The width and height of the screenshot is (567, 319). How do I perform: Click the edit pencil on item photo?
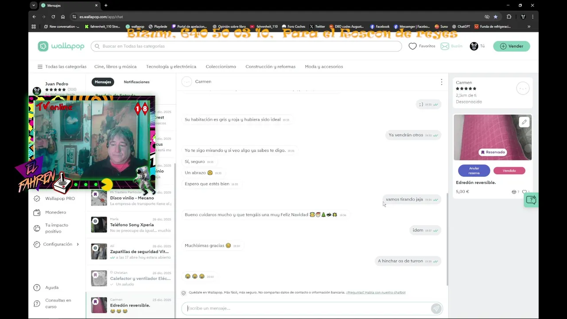click(x=524, y=122)
